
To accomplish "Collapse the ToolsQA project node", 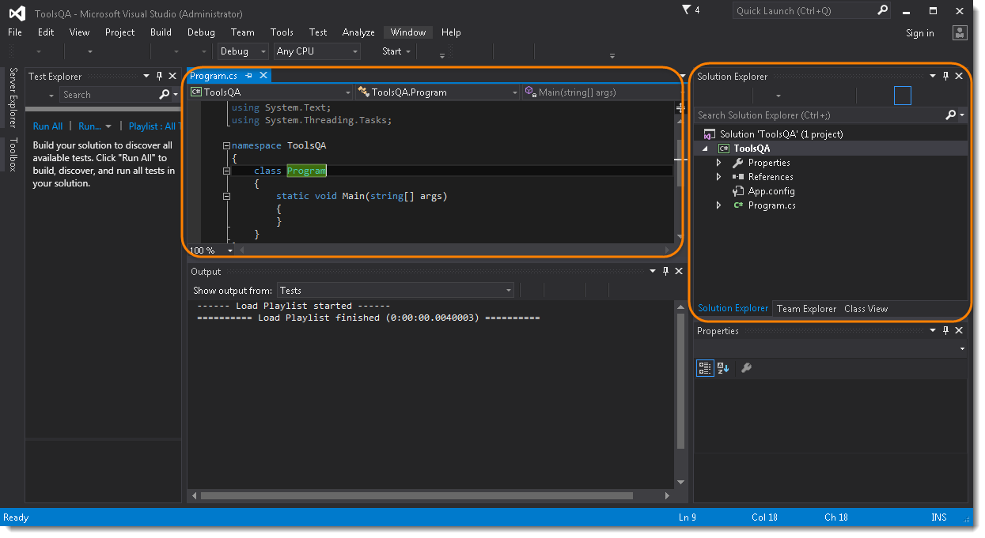I will click(705, 149).
